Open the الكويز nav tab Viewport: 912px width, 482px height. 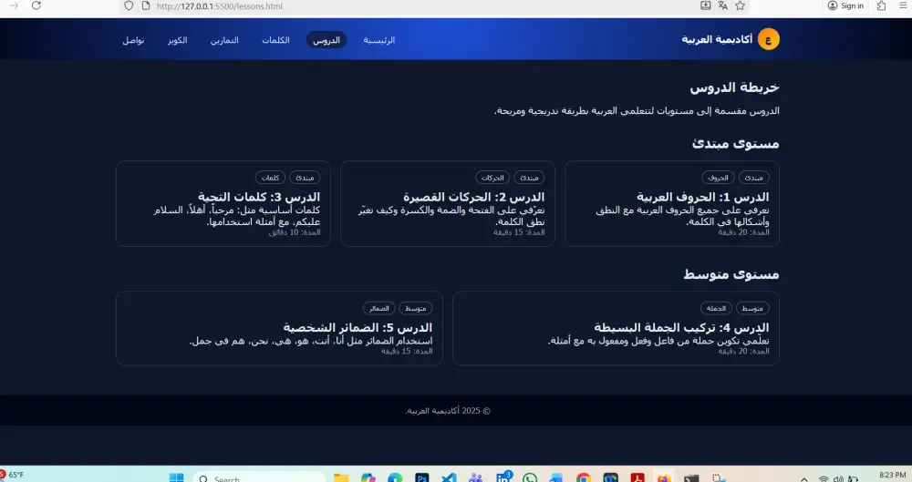pos(178,40)
